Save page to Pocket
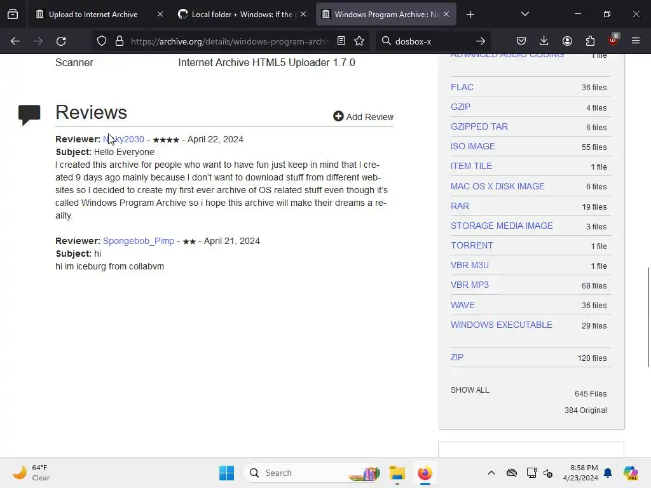The width and height of the screenshot is (651, 488). click(x=521, y=41)
